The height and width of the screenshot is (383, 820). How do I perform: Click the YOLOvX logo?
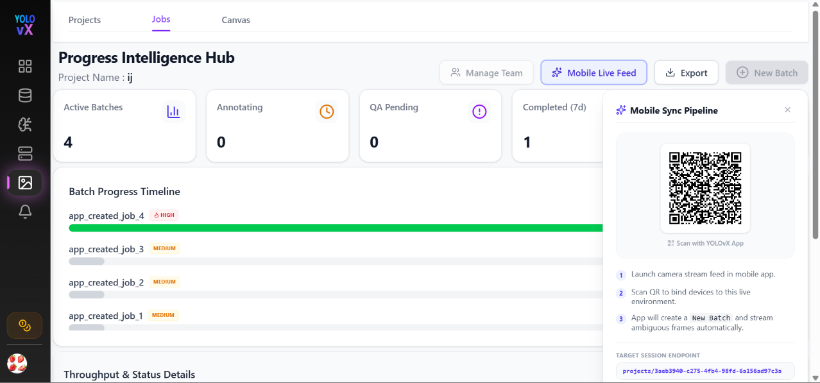click(x=25, y=24)
